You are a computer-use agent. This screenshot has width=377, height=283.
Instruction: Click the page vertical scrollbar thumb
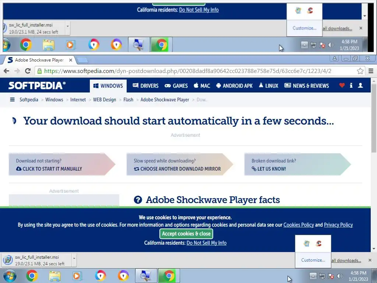click(x=374, y=118)
